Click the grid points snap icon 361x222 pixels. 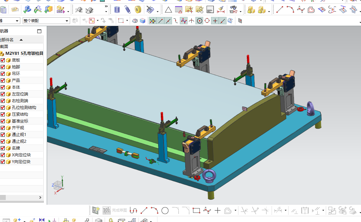coord(240,21)
